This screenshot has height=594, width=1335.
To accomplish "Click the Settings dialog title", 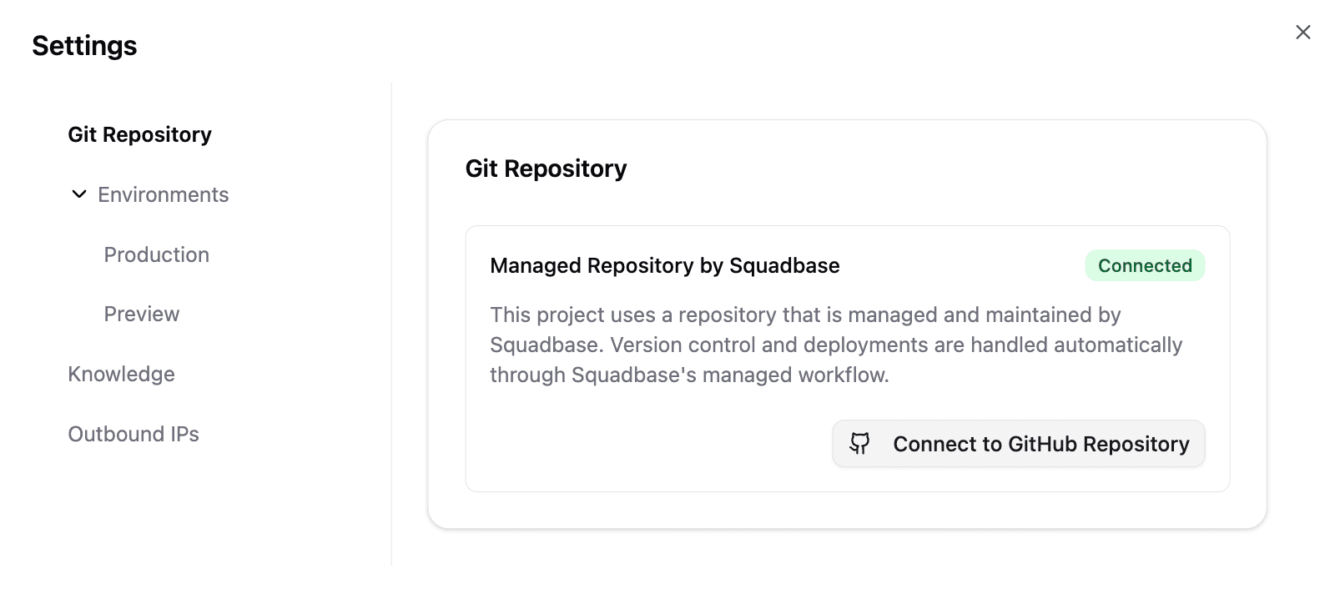I will coord(84,46).
